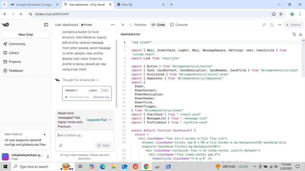Click the share upload icon
The height and width of the screenshot is (171, 305).
click(x=272, y=25)
